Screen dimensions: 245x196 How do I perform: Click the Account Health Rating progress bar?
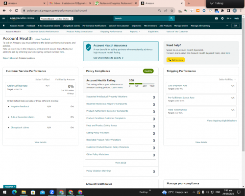pos(142,83)
